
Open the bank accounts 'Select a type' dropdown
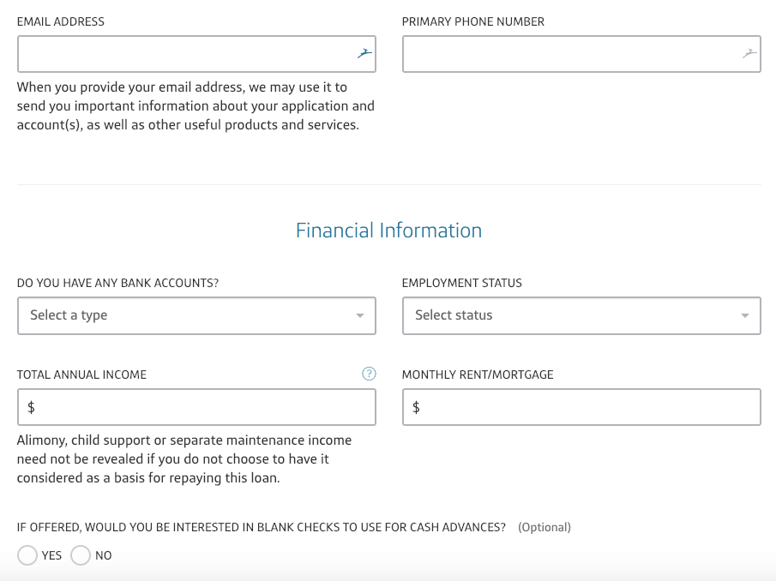(196, 315)
